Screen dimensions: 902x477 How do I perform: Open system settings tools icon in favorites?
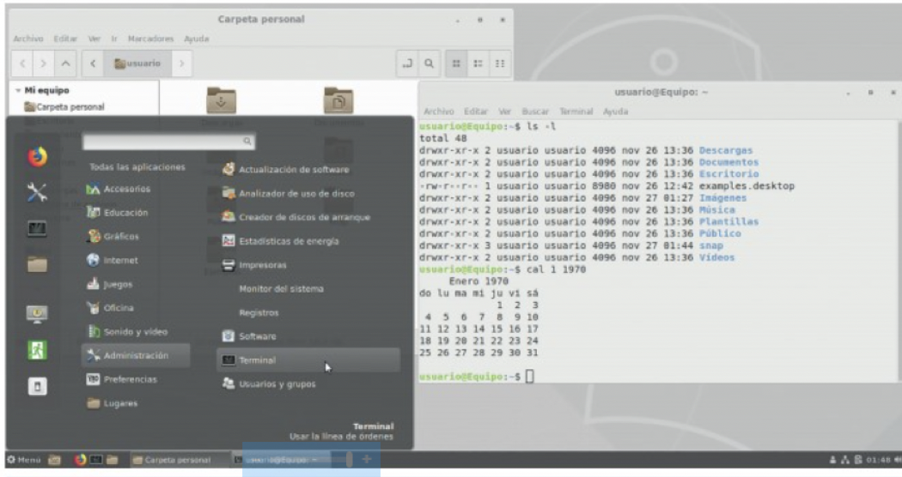(38, 192)
